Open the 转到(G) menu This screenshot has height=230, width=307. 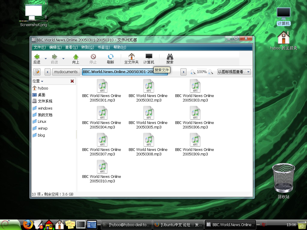click(88, 47)
